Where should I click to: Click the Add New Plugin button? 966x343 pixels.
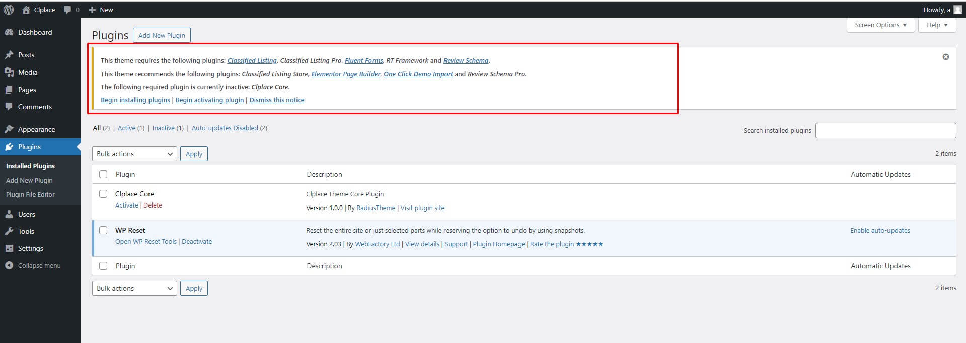[x=162, y=35]
